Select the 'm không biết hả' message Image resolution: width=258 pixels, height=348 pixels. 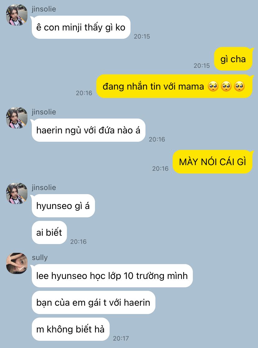70,329
